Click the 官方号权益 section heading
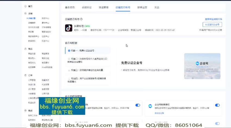Viewport: 231px width, 128px height. (x=71, y=43)
